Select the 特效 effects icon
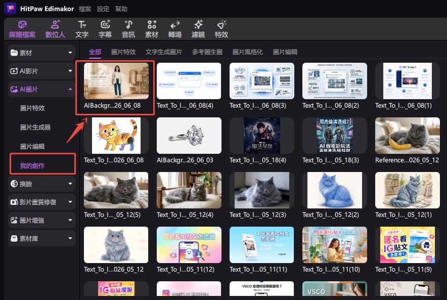The height and width of the screenshot is (300, 447). [x=221, y=24]
